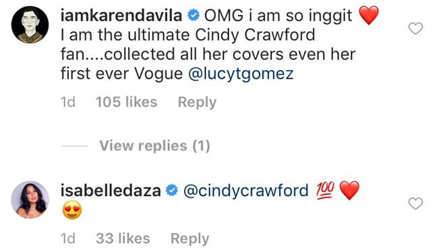Click the verified badge next to iamkarendavila
Viewport: 445px width, 248px height.
point(194,15)
